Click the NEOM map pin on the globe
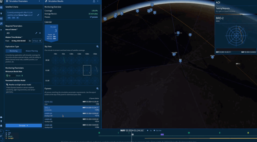The height and width of the screenshot is (142, 257). pos(212,57)
